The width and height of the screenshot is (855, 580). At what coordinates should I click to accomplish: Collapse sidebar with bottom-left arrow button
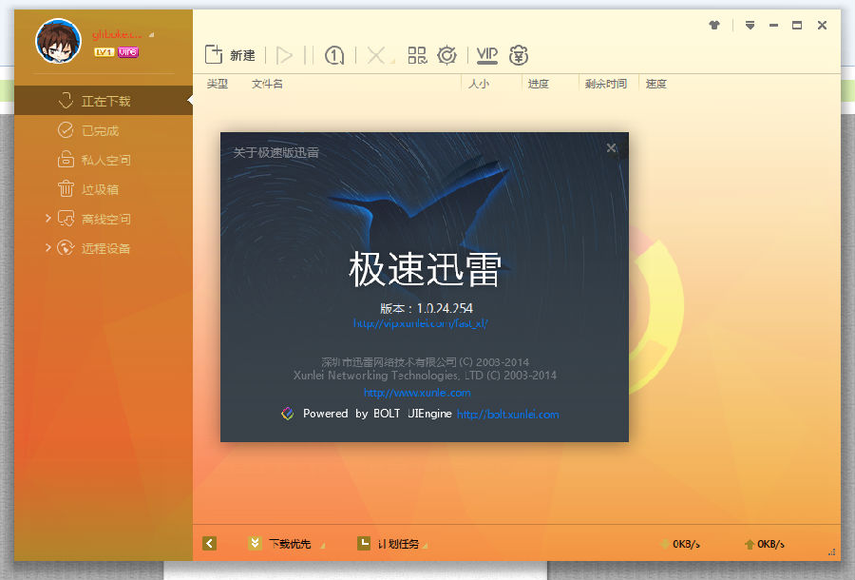pyautogui.click(x=210, y=544)
